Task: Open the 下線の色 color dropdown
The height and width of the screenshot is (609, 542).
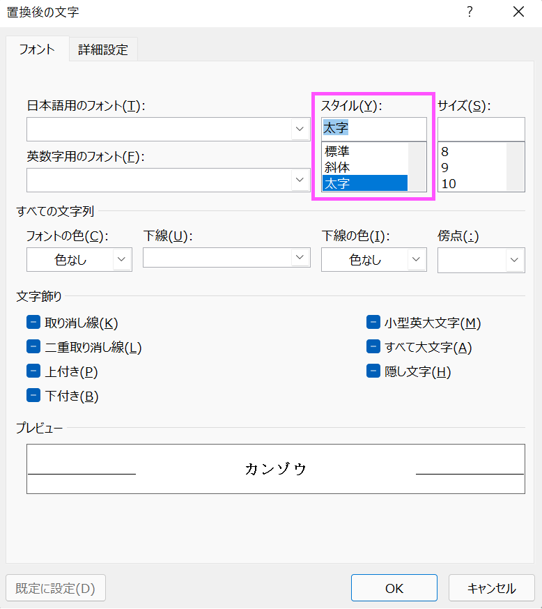Action: click(x=374, y=259)
